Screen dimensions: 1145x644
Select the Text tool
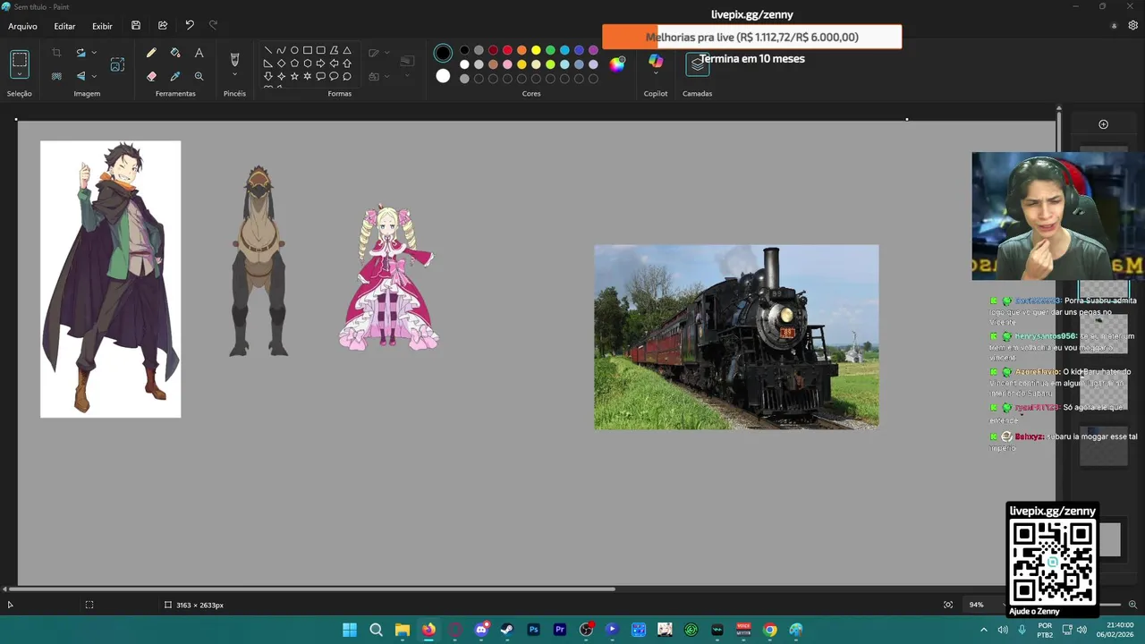point(199,53)
